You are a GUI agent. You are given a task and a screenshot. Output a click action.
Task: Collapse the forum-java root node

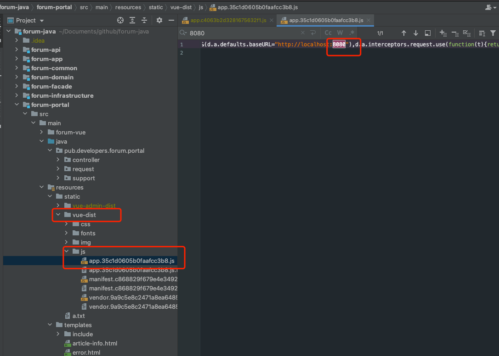(9, 31)
